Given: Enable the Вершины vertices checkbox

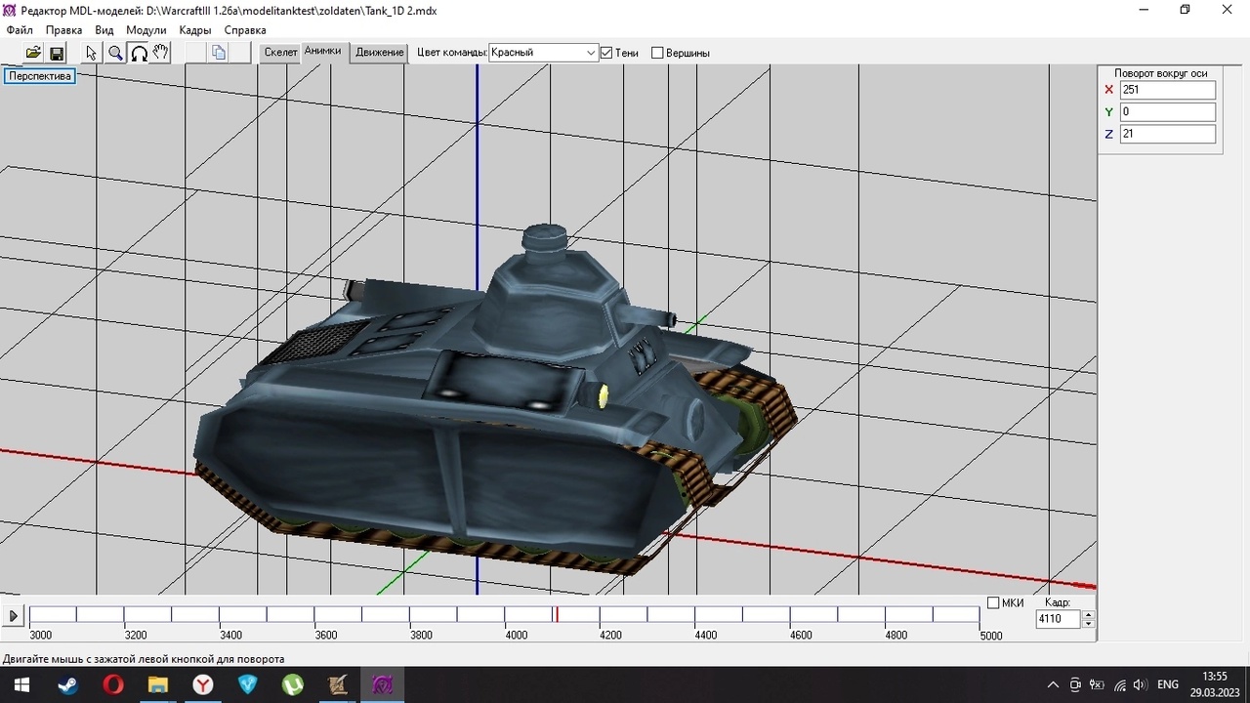Looking at the screenshot, I should (657, 53).
